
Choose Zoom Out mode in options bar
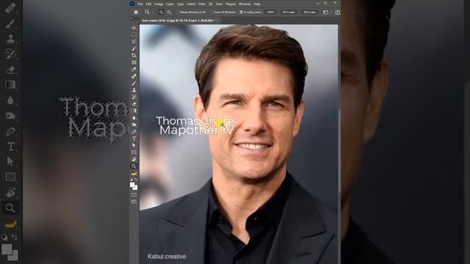point(169,12)
